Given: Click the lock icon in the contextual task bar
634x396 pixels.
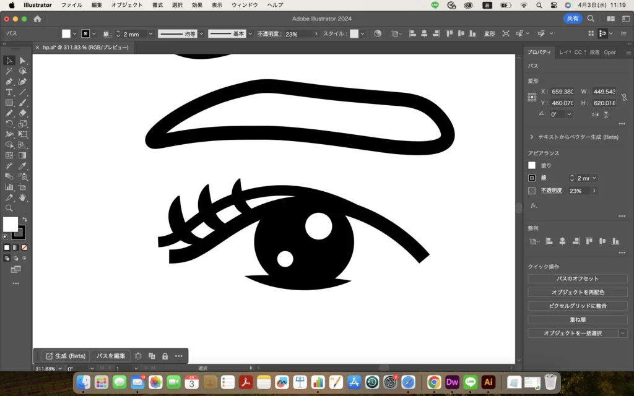Looking at the screenshot, I should point(165,356).
